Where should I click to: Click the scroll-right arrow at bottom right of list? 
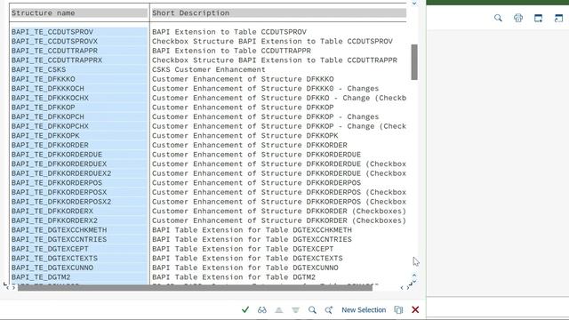coord(408,288)
